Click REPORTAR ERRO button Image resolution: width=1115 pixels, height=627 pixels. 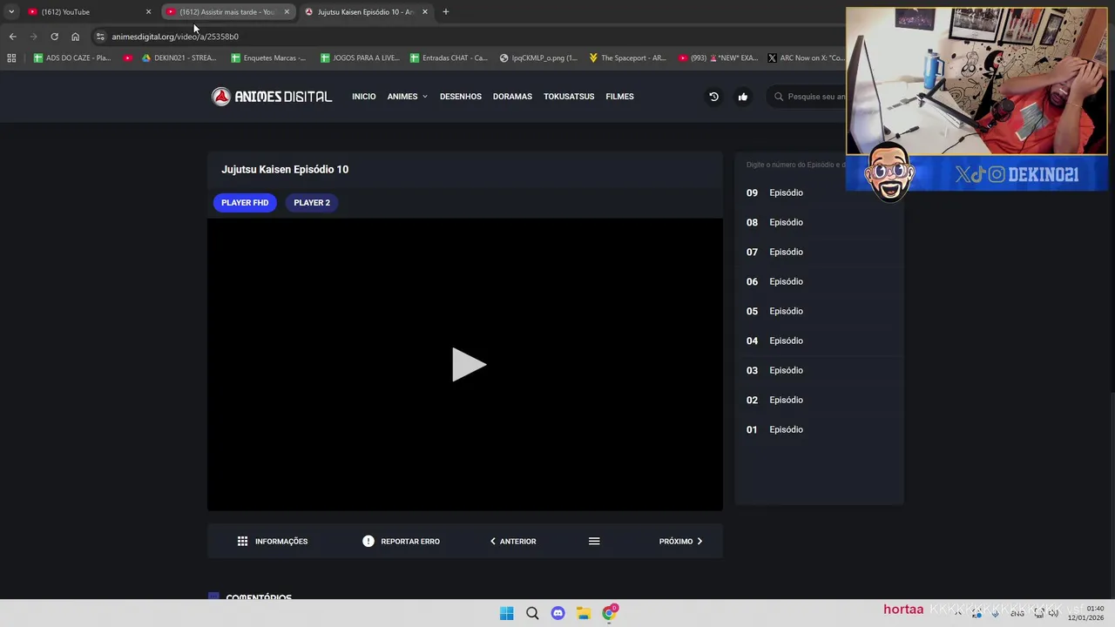[402, 542]
